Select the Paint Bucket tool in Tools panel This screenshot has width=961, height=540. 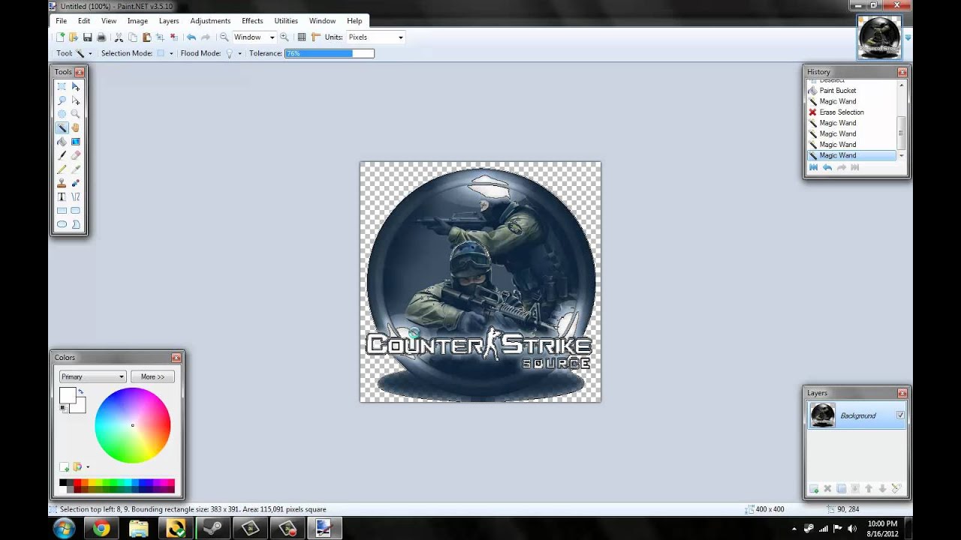pyautogui.click(x=62, y=142)
